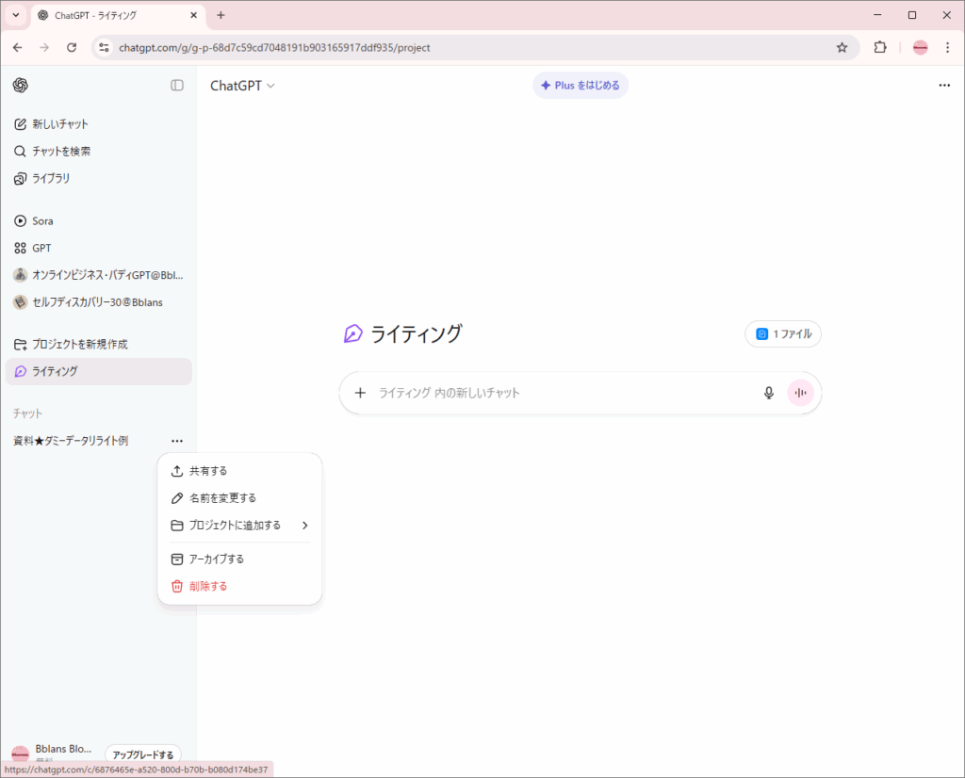Screen dimensions: 965x778
Task: Bookmark this page with the star icon
Action: 842,47
